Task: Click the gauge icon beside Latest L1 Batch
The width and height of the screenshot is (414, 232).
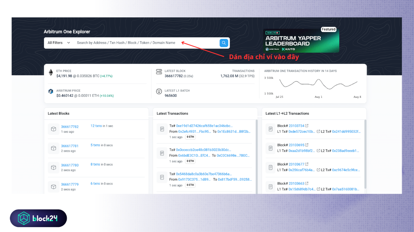Action: 159,91
